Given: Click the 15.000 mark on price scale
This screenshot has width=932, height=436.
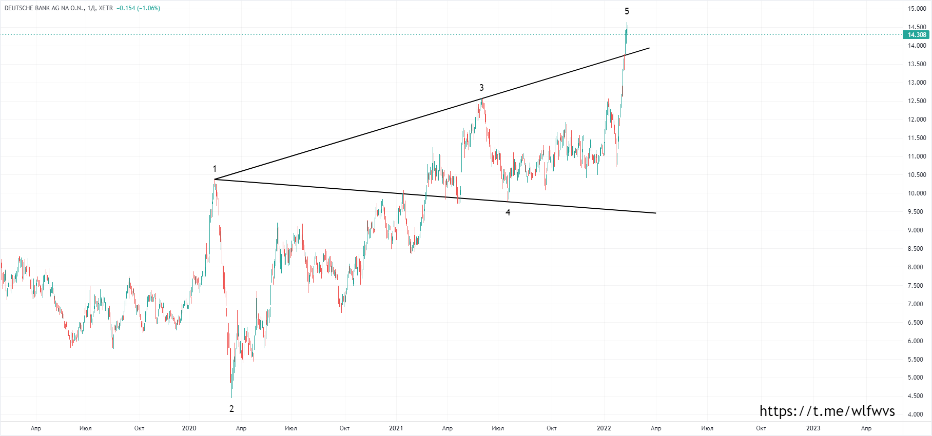Looking at the screenshot, I should [917, 9].
